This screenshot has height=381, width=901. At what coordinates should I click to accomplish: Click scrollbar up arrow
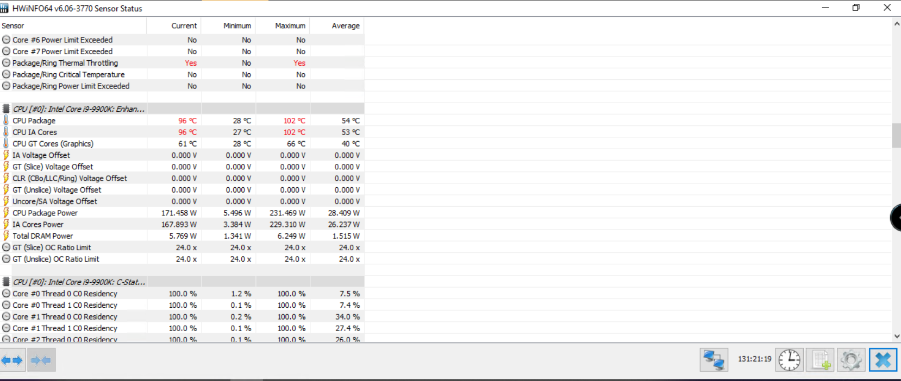click(x=896, y=23)
